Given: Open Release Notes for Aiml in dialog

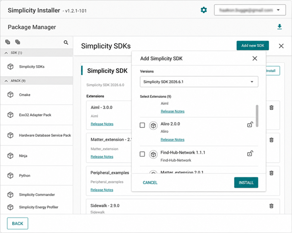Looking at the screenshot, I should point(173,111).
